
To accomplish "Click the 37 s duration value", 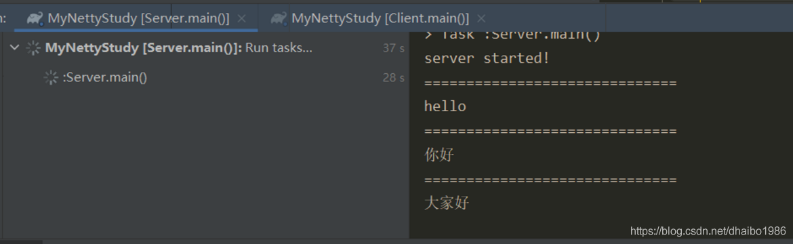I will coord(394,49).
